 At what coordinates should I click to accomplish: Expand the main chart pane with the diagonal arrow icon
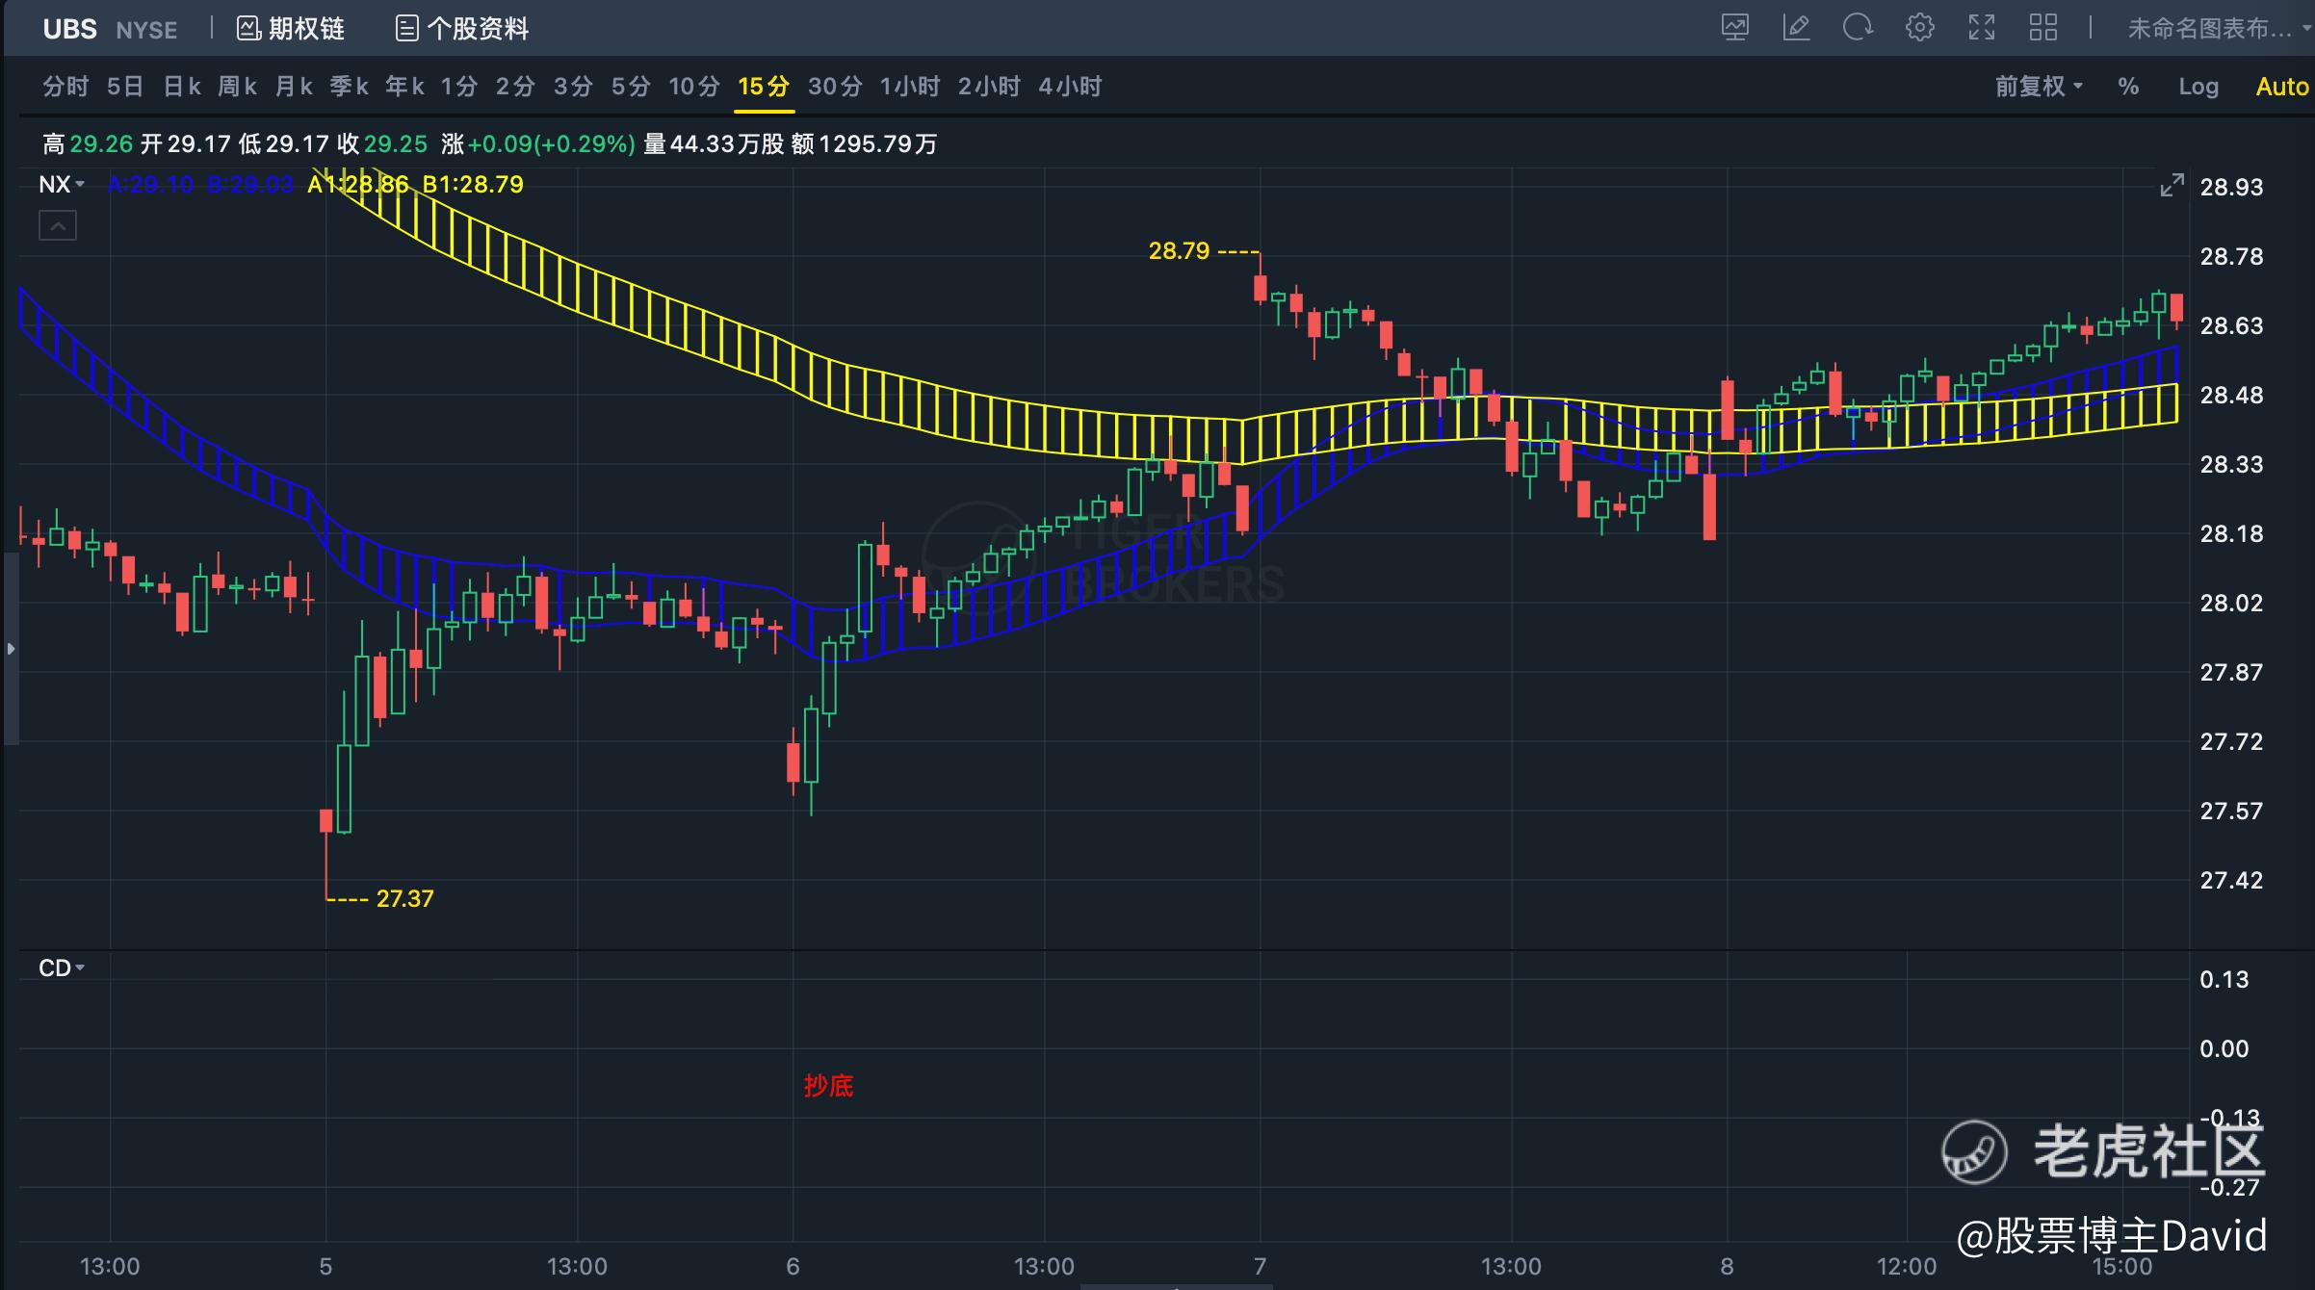(x=2172, y=186)
